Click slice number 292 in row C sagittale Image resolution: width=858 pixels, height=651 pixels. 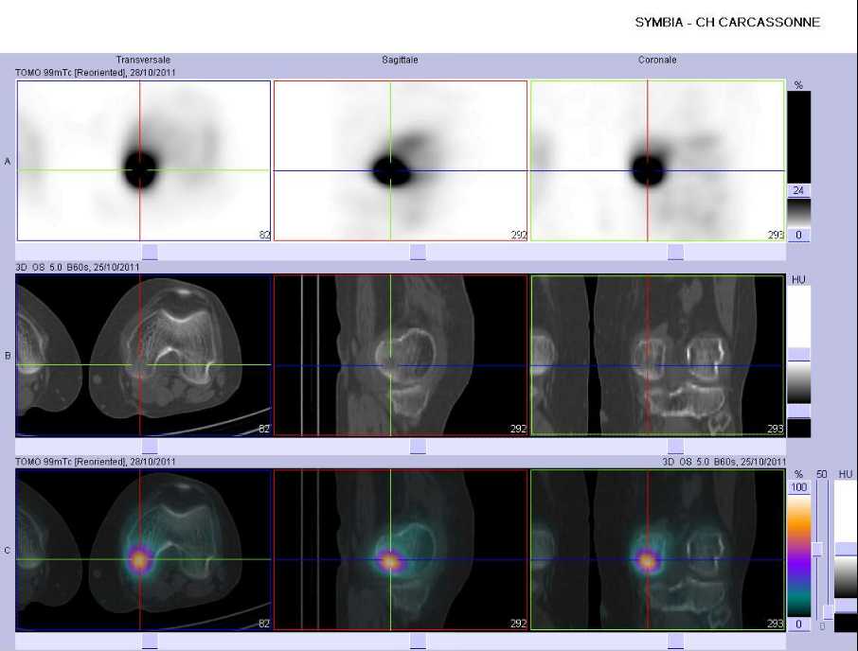[518, 624]
